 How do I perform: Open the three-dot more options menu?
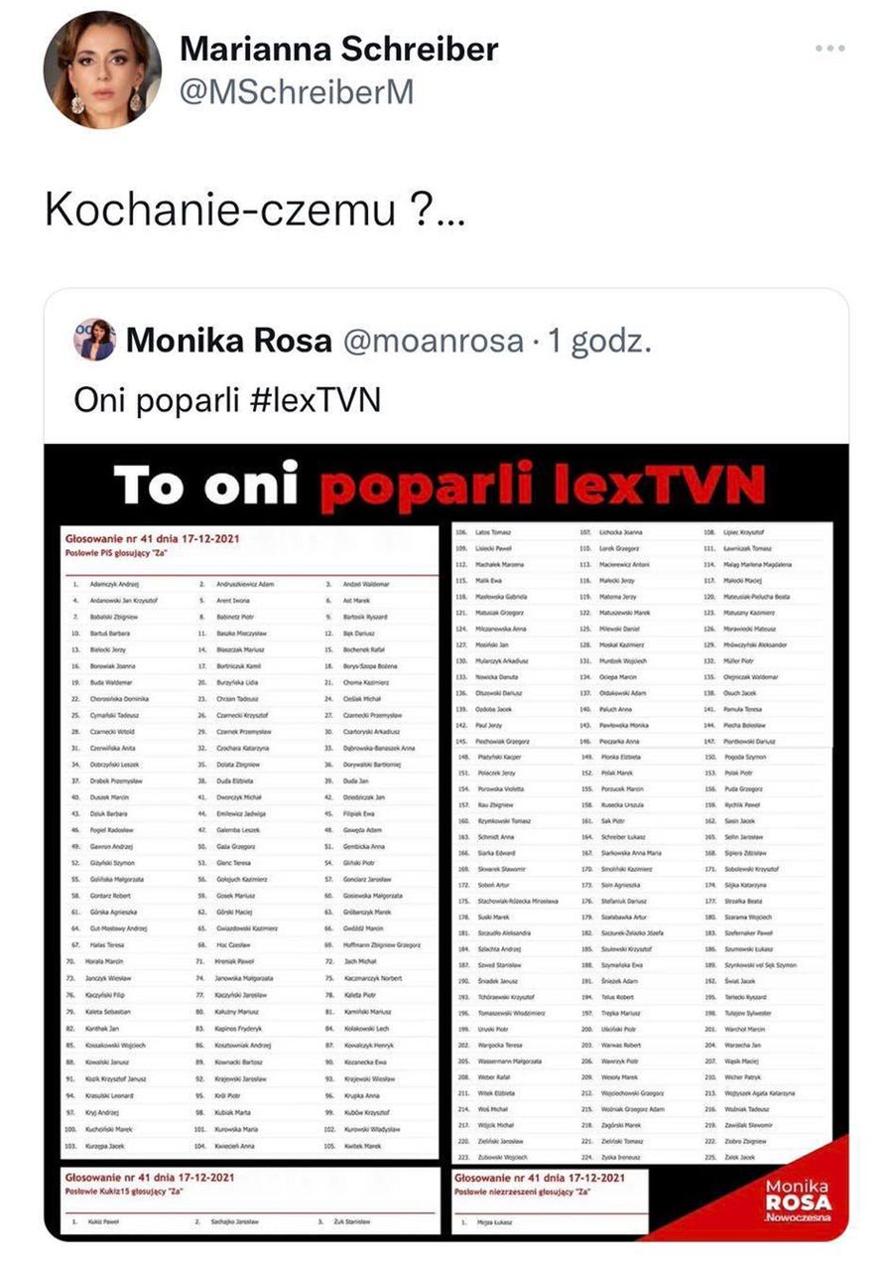click(829, 49)
